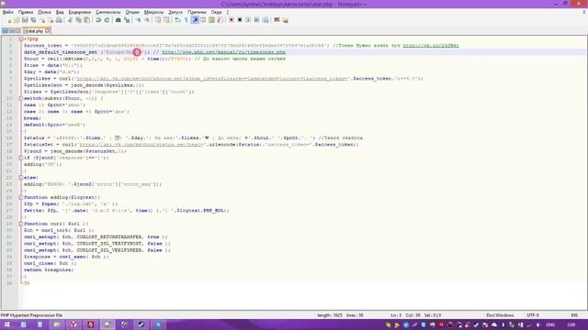Toggle synchronized horizontal scrolling
588x330 pixels.
click(x=166, y=20)
